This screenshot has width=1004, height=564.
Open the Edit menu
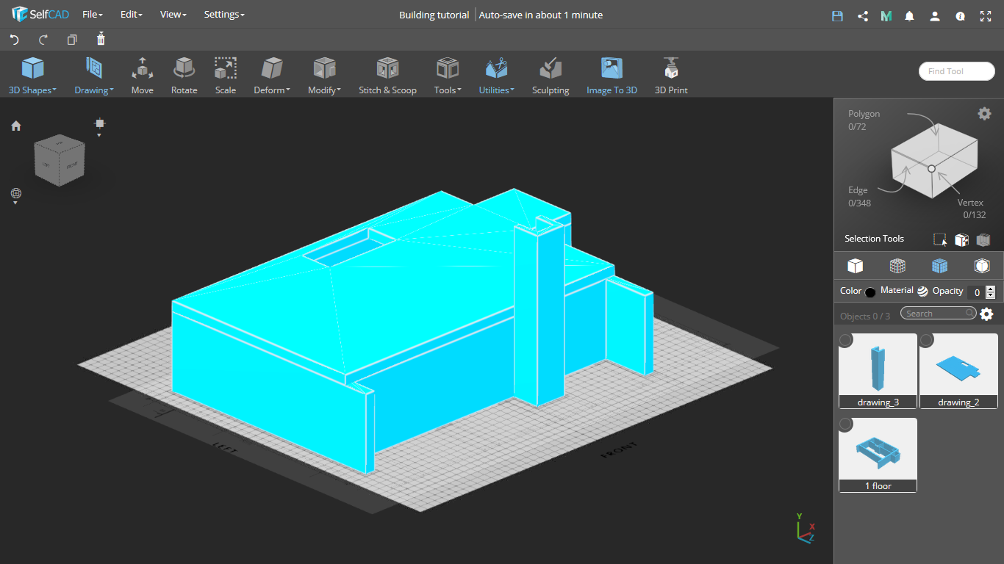(131, 15)
